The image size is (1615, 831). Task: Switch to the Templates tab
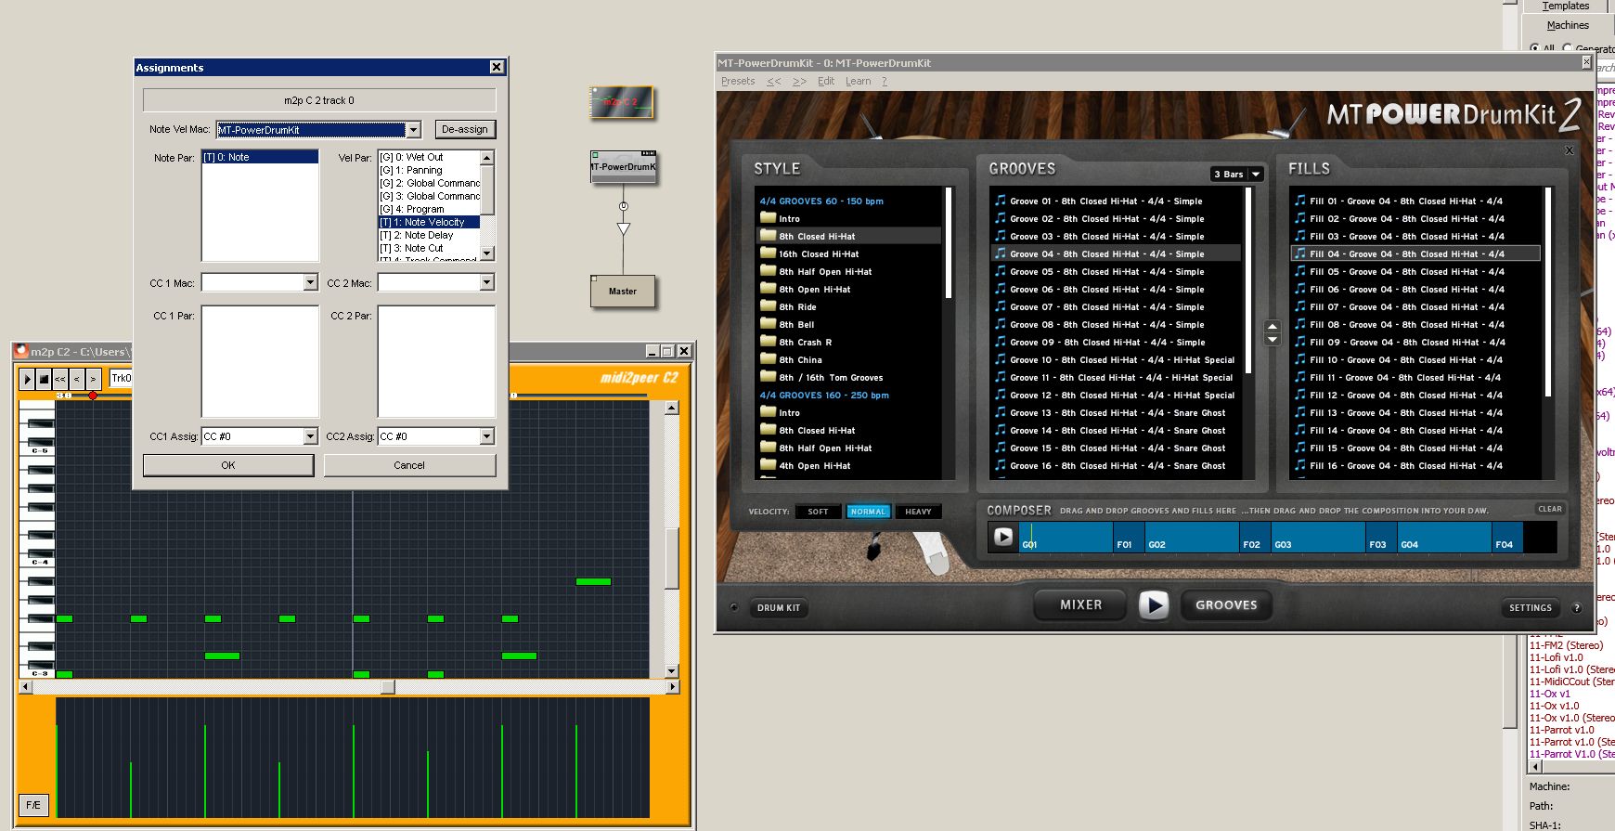1566,6
